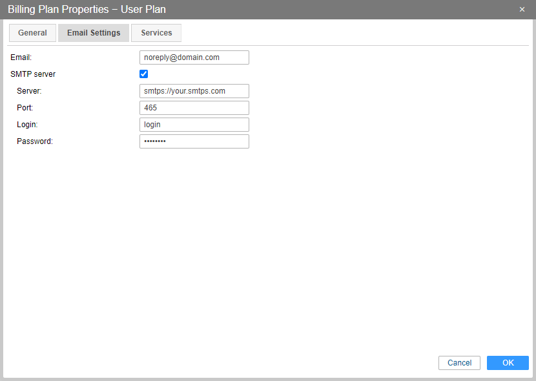Select the Login text field

tap(194, 125)
